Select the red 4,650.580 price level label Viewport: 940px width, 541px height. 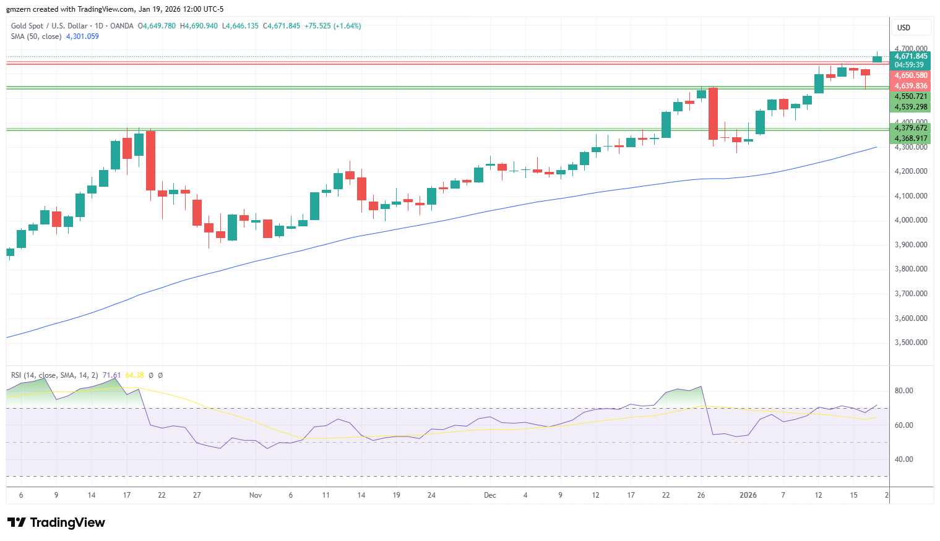pyautogui.click(x=910, y=75)
